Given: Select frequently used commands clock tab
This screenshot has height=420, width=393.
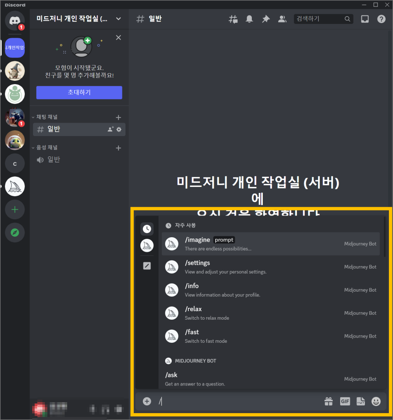Looking at the screenshot, I should tap(147, 229).
